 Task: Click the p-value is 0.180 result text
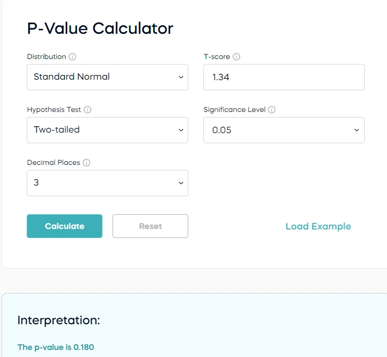(56, 347)
